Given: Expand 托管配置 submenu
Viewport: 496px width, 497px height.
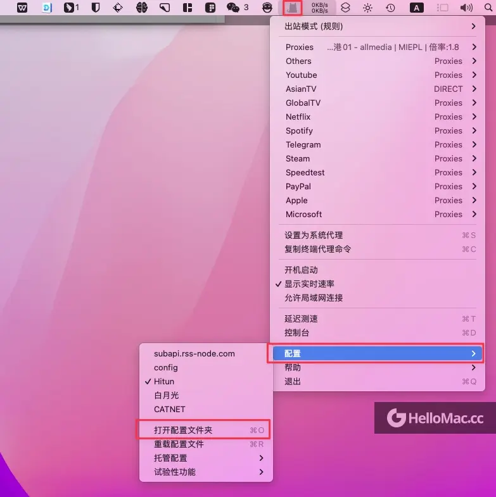Looking at the screenshot, I should click(x=206, y=458).
